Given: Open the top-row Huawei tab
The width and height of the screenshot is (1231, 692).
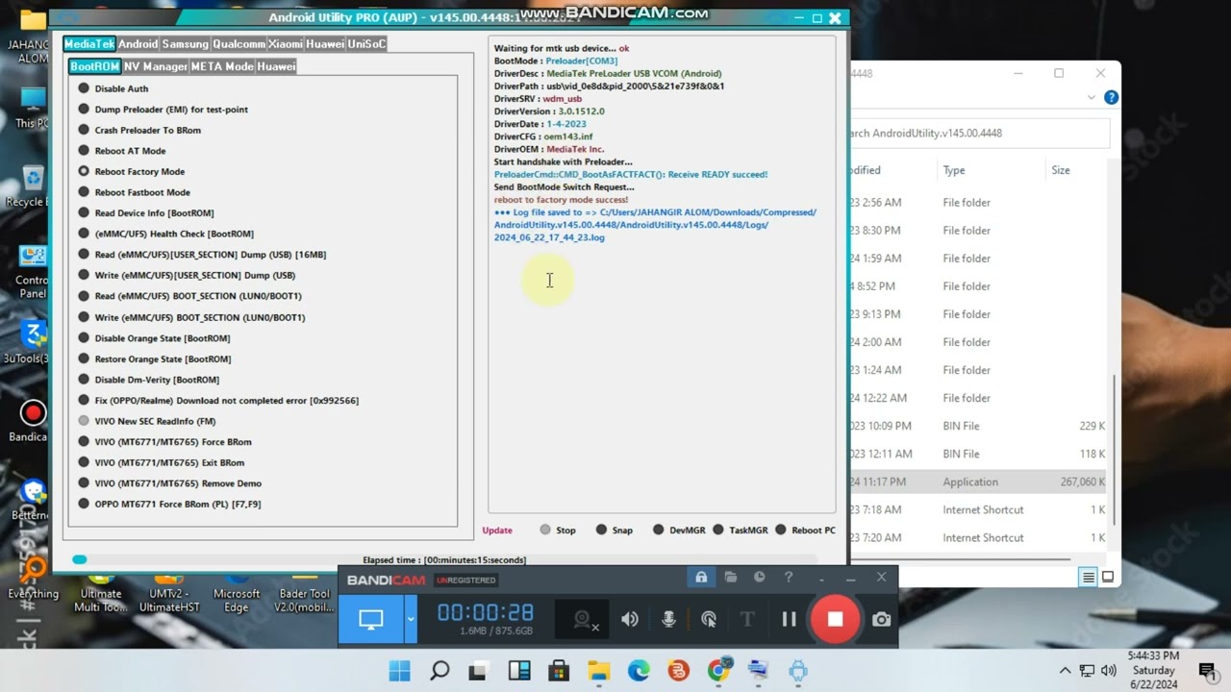Looking at the screenshot, I should coord(325,44).
